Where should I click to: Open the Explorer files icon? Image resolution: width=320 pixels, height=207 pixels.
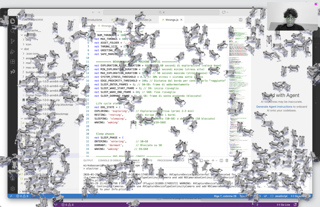point(12,21)
